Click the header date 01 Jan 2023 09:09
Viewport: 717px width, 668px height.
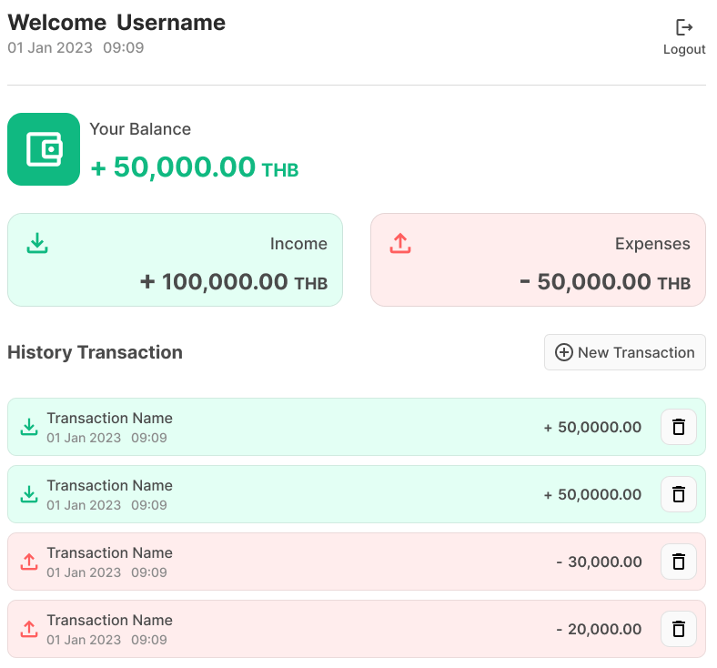pos(76,47)
